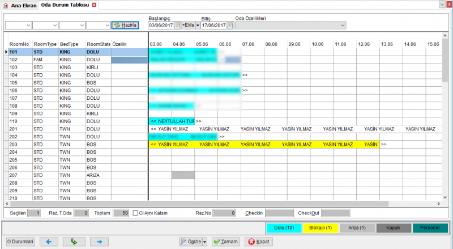Screen dimensions: 453x249
Task: Open the Başlangıç date calendar picker
Action: [177, 25]
